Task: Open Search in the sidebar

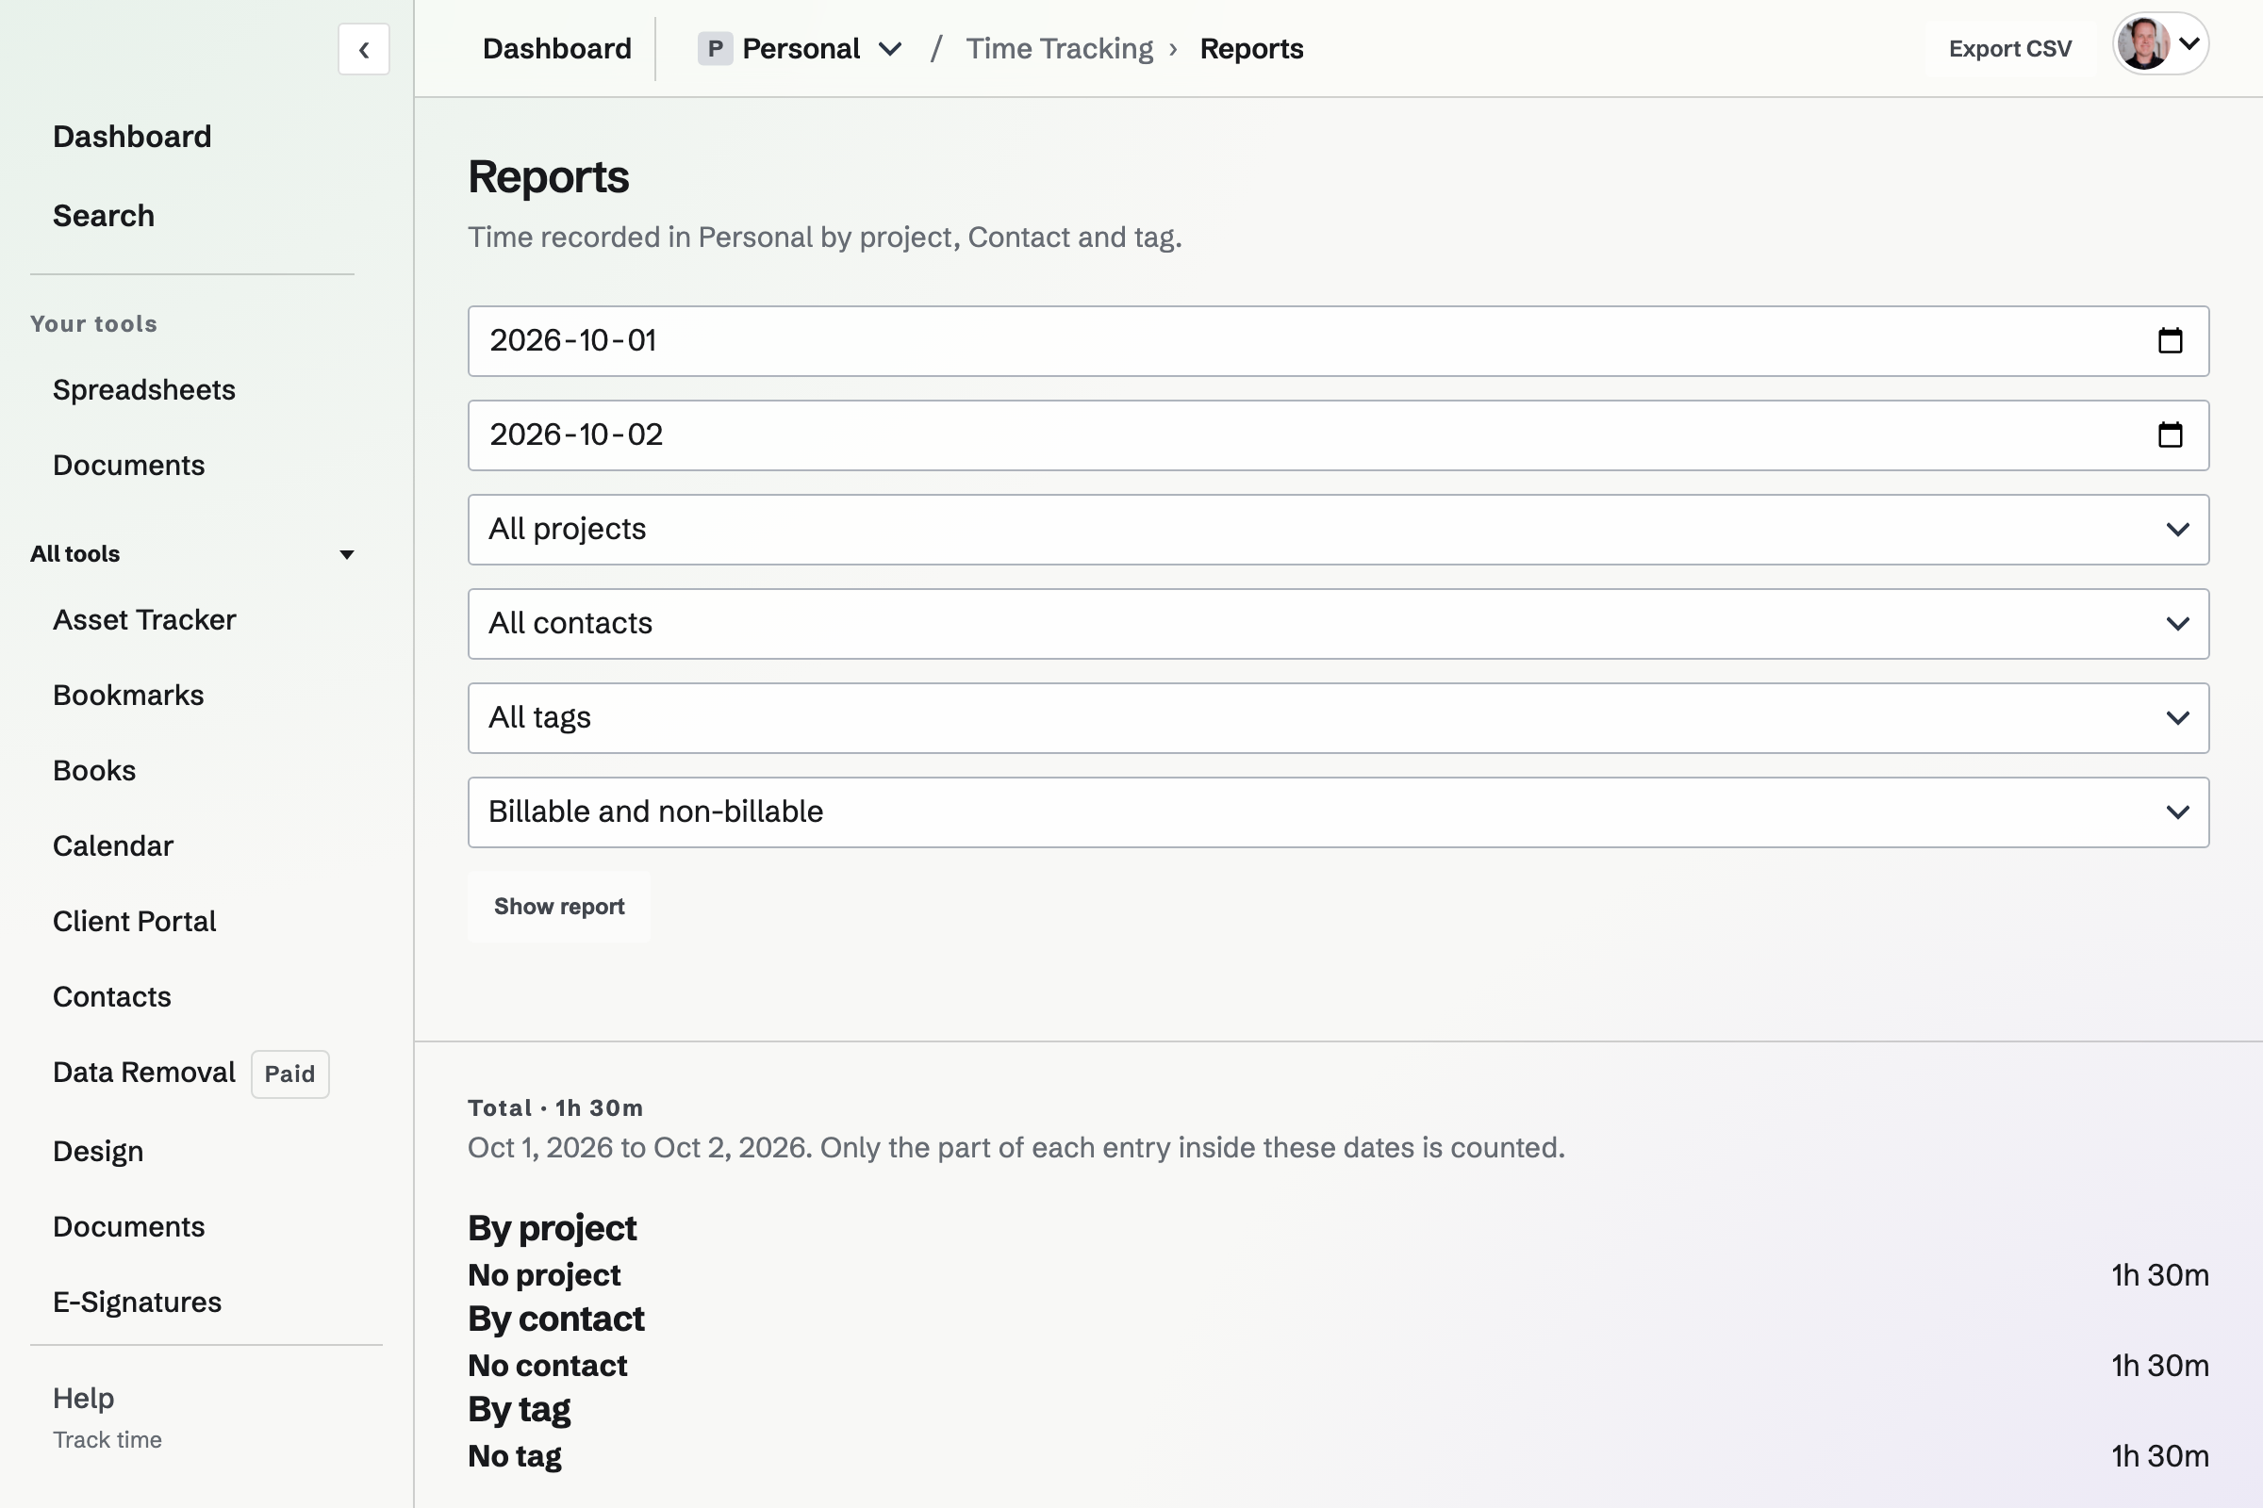Action: [103, 216]
